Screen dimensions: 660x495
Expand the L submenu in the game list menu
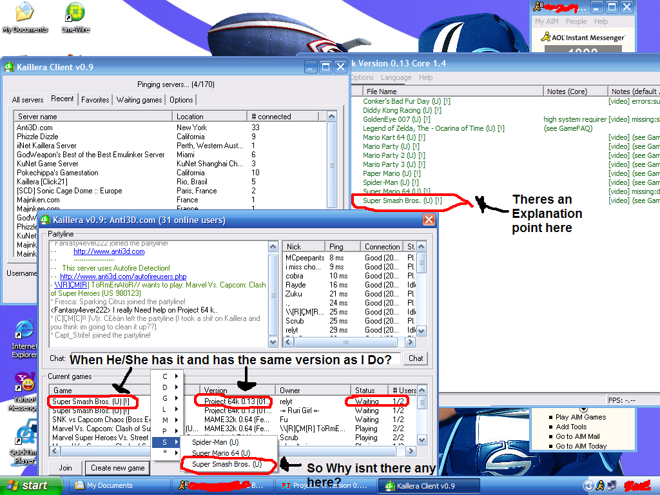[x=166, y=409]
